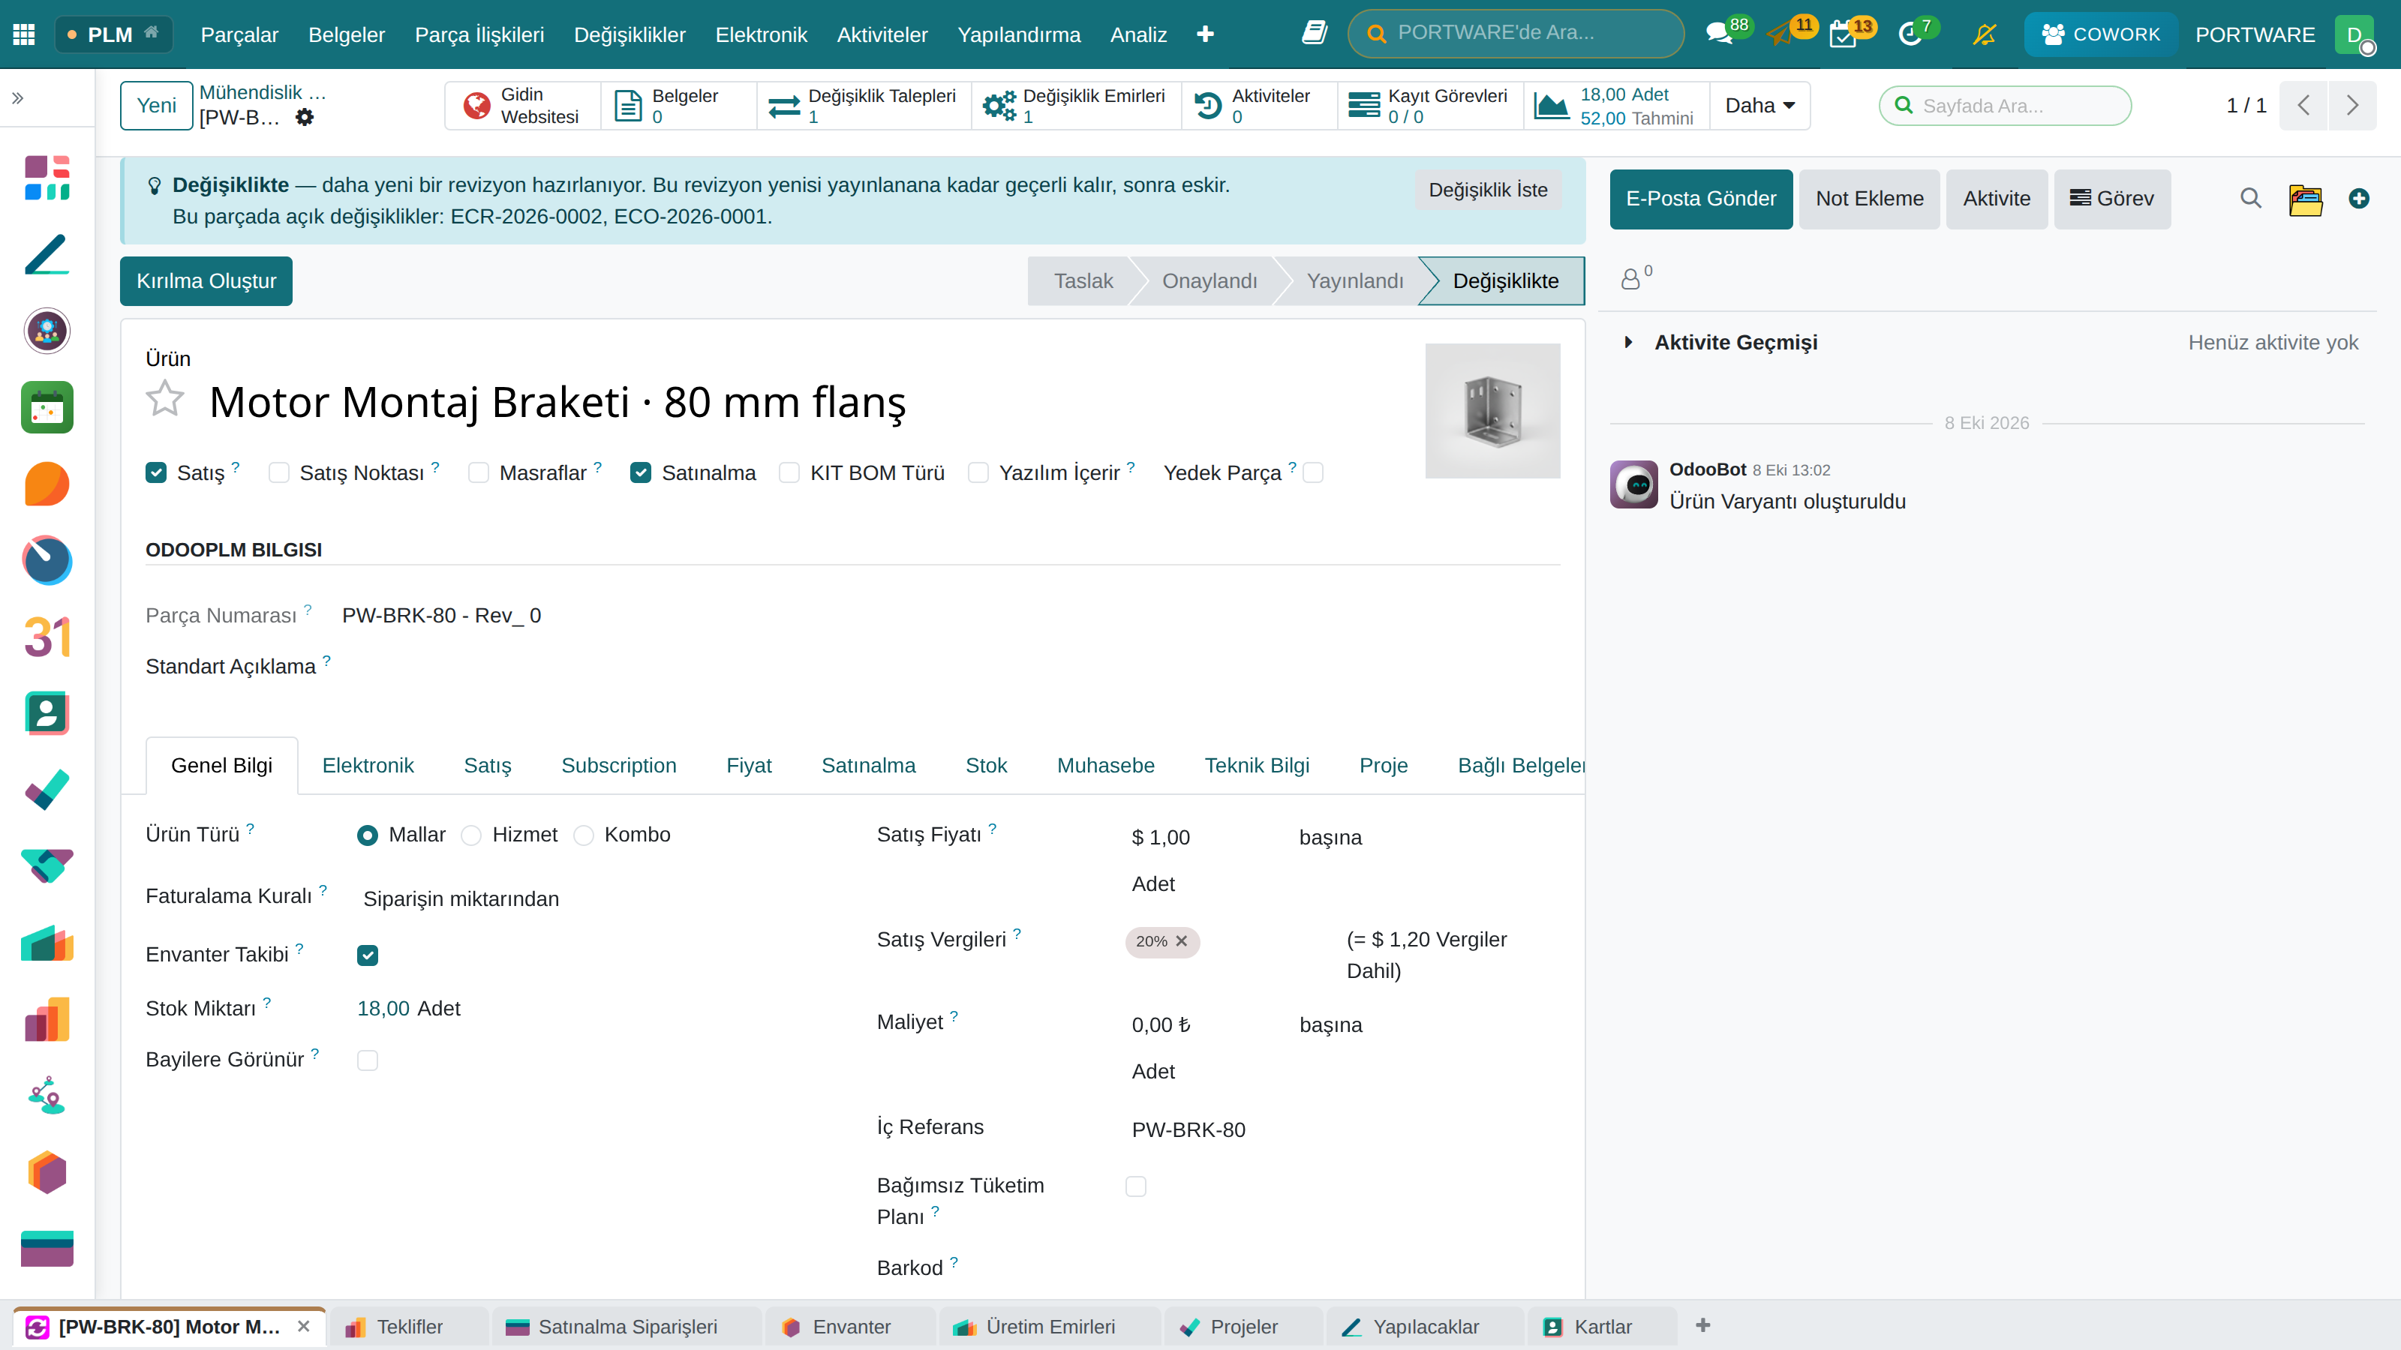Image resolution: width=2401 pixels, height=1350 pixels.
Task: Open the conversations chat icon with 88 badge
Action: tap(1719, 34)
